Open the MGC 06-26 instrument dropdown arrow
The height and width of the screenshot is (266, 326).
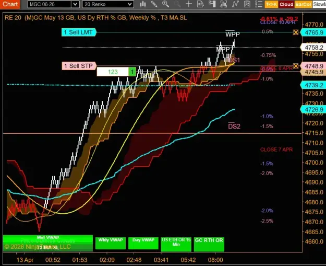75,4
